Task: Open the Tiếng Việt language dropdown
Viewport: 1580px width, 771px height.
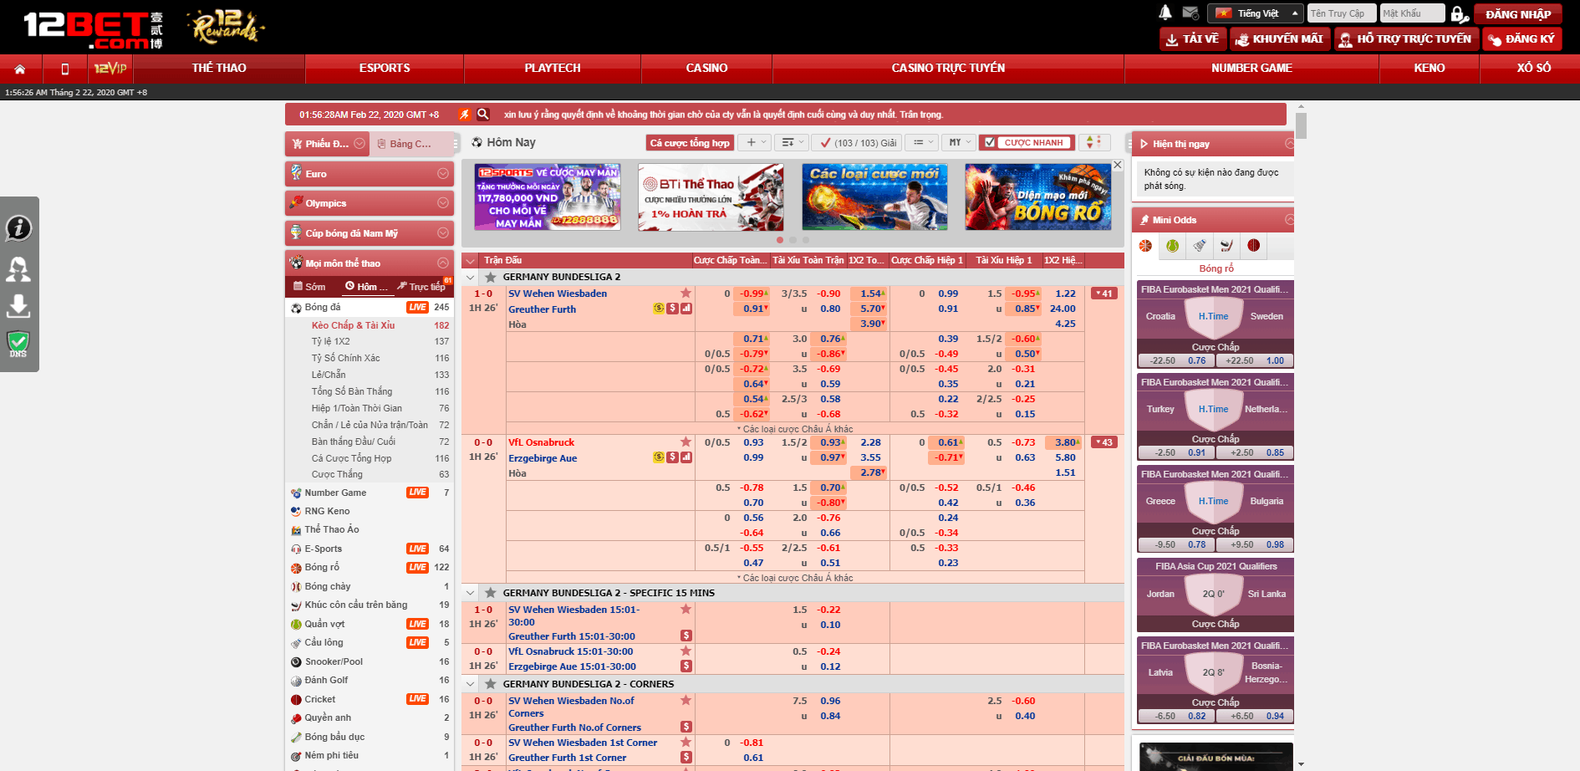Action: point(1257,13)
